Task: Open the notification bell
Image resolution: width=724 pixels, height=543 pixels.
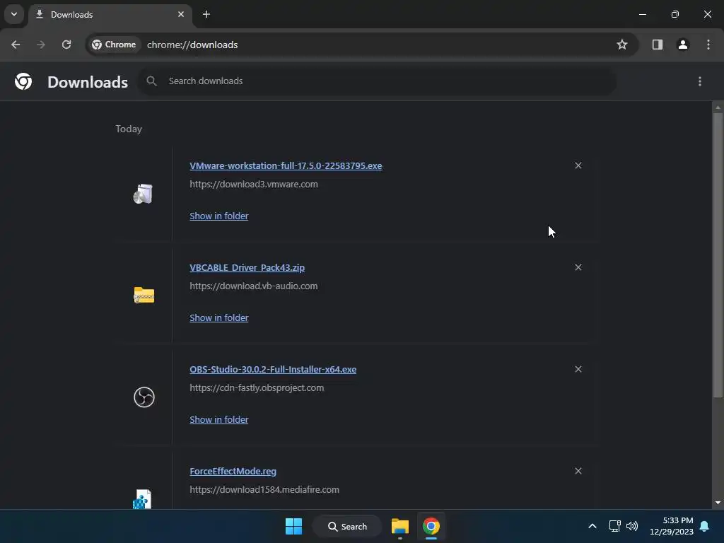Action: pos(704,526)
